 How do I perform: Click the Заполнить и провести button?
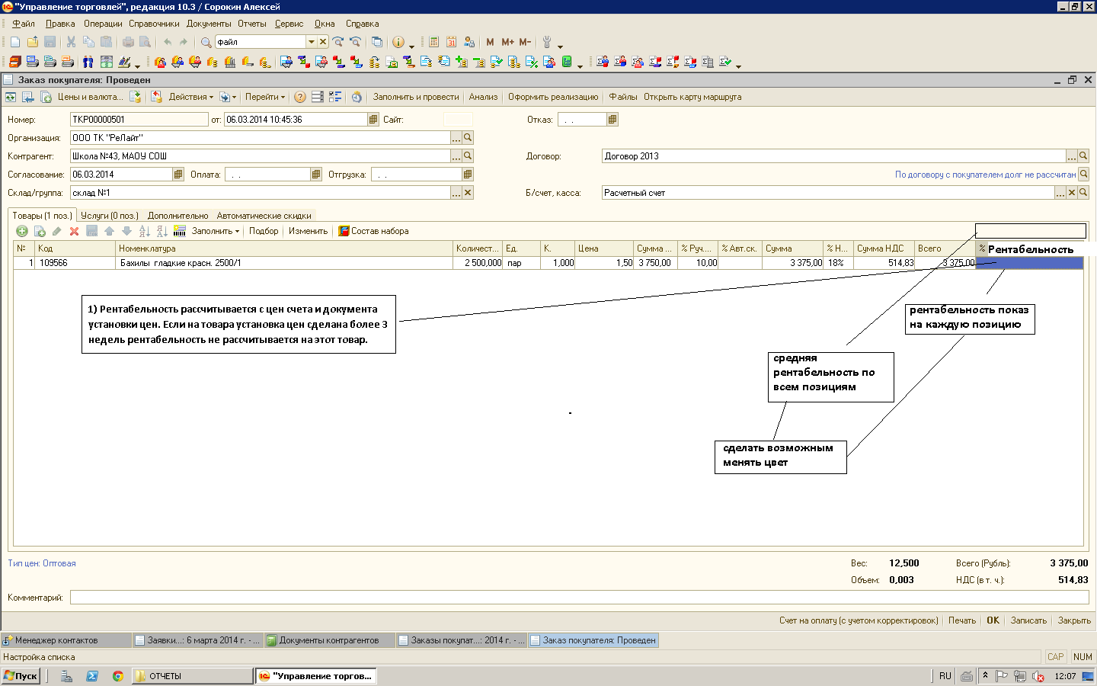click(x=415, y=97)
